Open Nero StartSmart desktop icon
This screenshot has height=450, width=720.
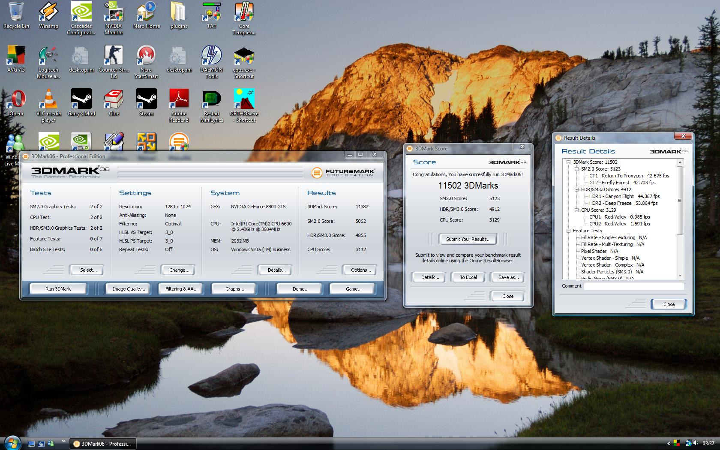[146, 62]
